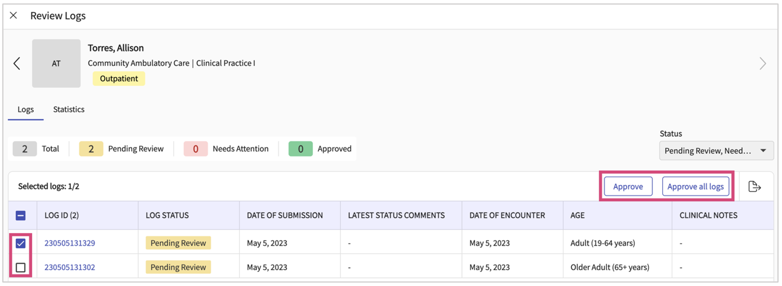Click the green Approved count badge
The image size is (782, 286).
coord(300,149)
